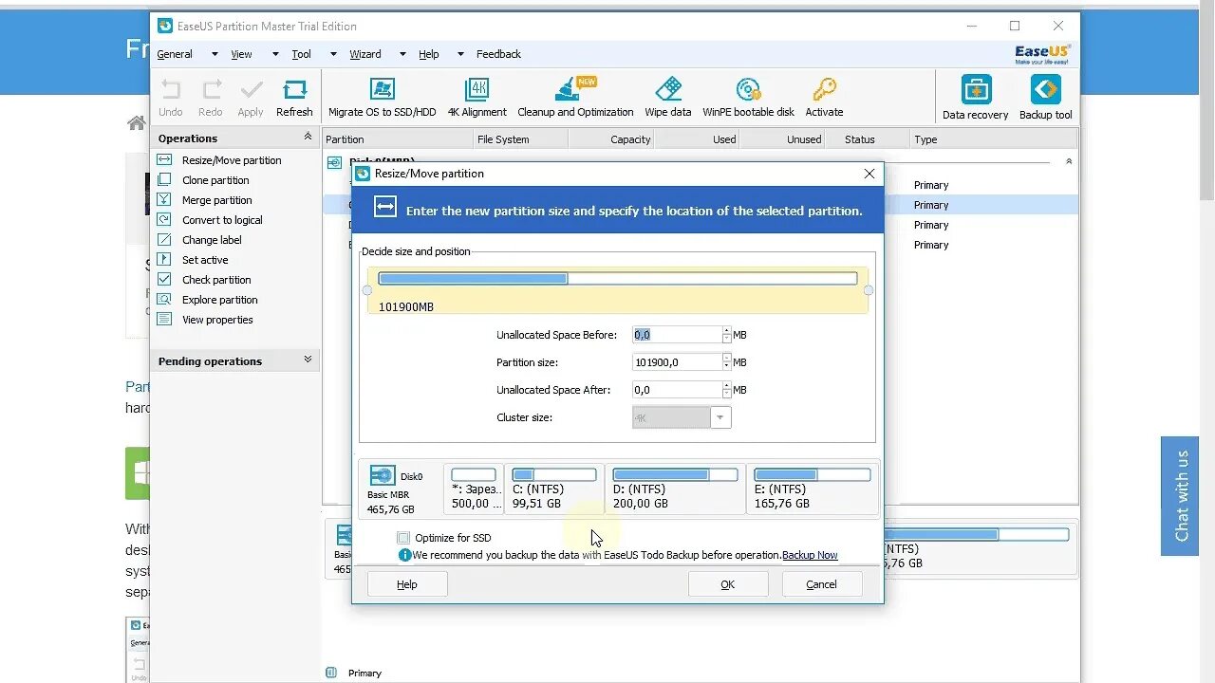Expand the Pending operations panel
Viewport: 1215px width, 683px height.
(308, 360)
